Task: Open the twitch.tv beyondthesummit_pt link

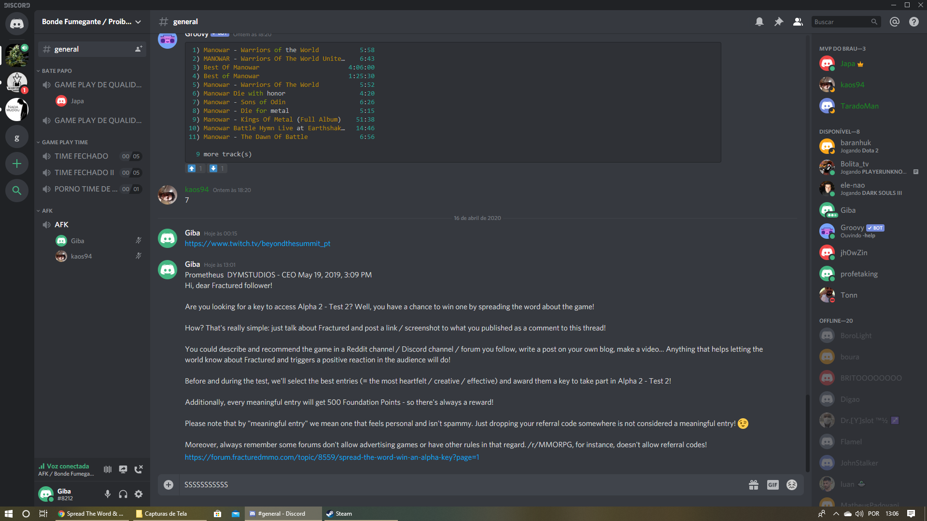Action: (x=257, y=244)
